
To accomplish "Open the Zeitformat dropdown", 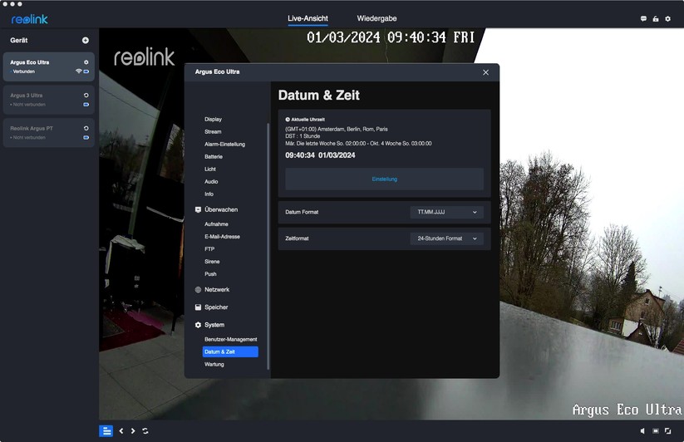I will click(446, 238).
